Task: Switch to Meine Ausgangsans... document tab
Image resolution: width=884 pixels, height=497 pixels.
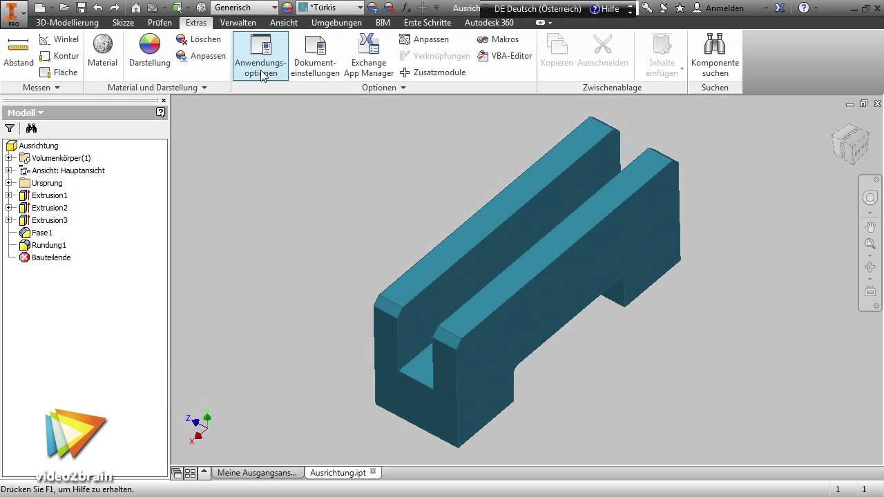Action: point(257,473)
